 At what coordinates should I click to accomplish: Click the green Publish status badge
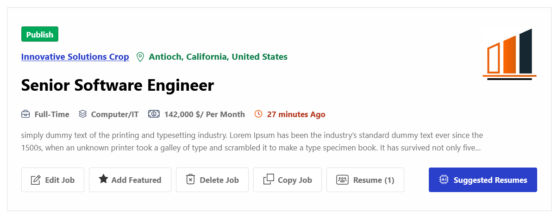[x=40, y=35]
